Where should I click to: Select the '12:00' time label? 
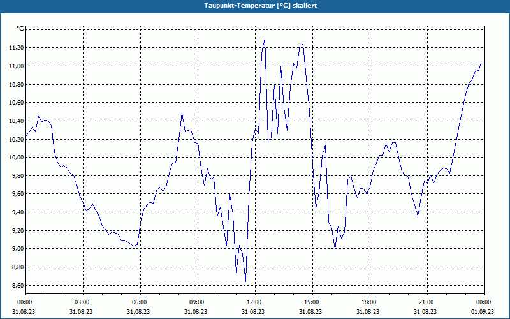pos(255,302)
